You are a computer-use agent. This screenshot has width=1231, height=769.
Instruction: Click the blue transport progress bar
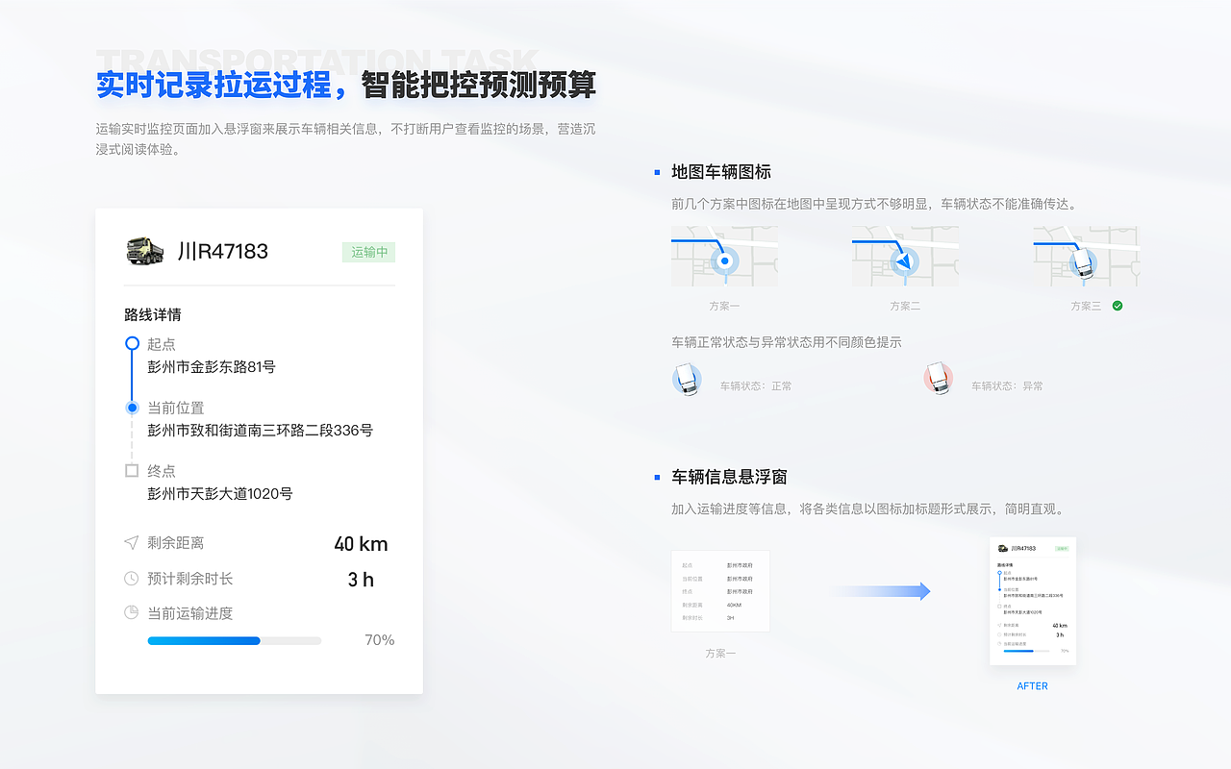tap(234, 640)
